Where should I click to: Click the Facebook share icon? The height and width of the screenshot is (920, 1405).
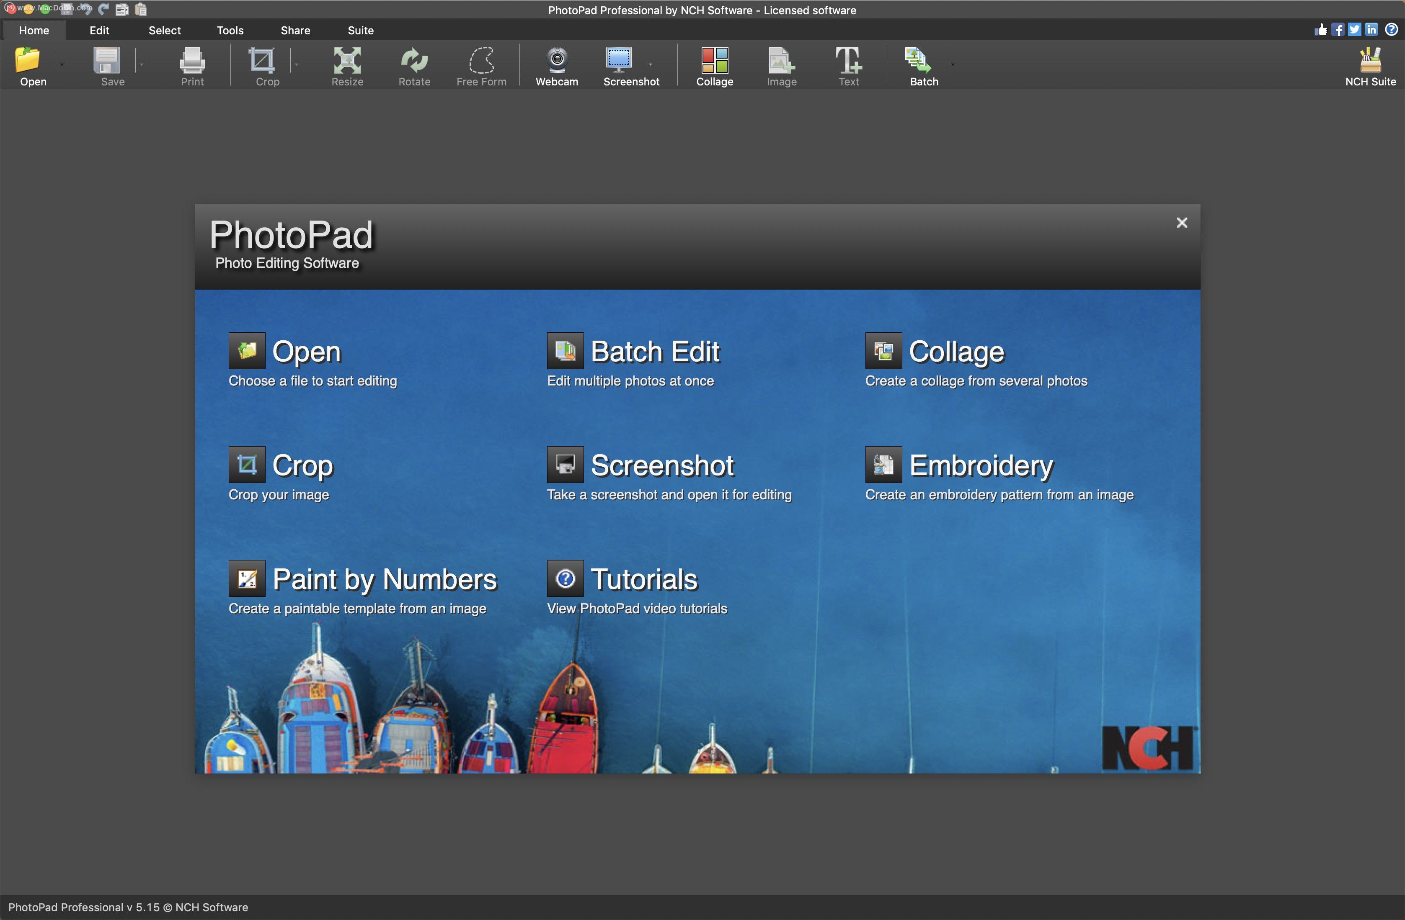[x=1338, y=29]
